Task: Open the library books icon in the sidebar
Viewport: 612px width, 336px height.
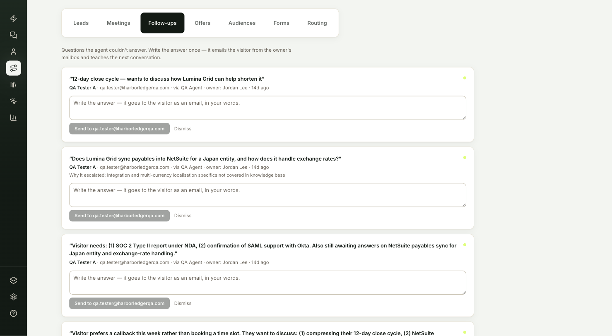Action: pyautogui.click(x=13, y=85)
